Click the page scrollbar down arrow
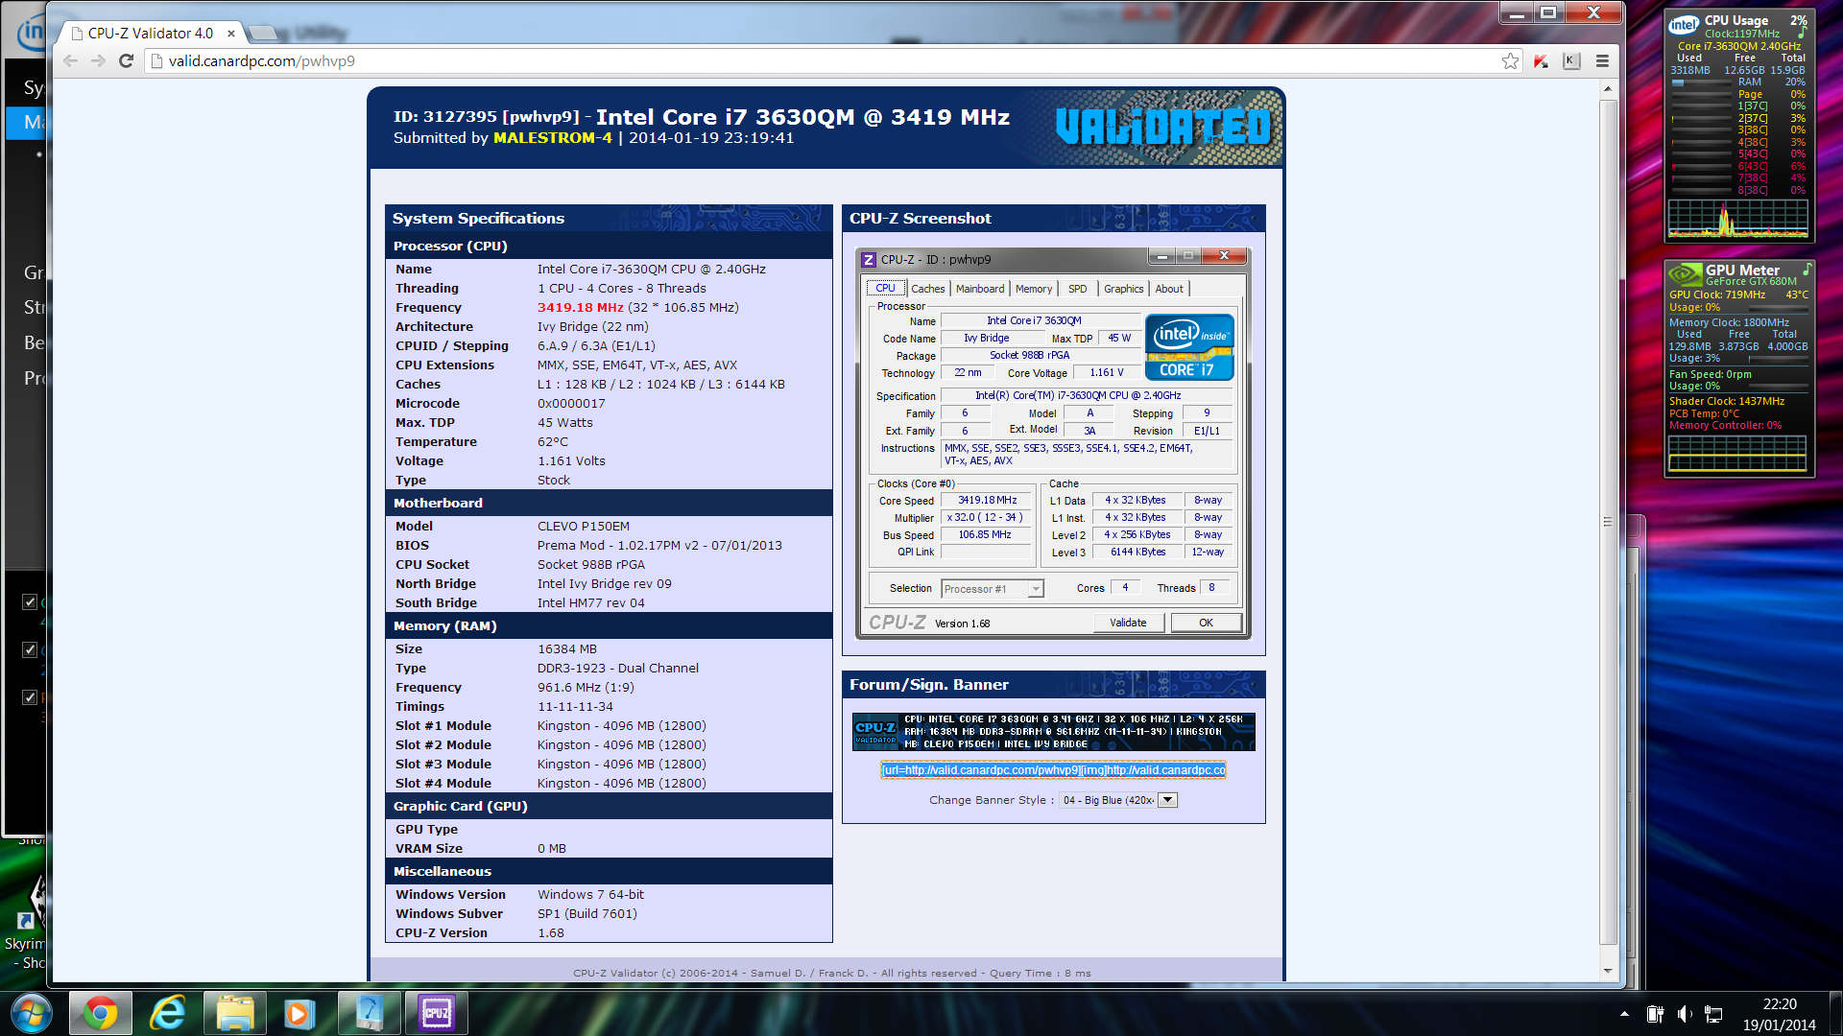The height and width of the screenshot is (1036, 1843). click(x=1608, y=971)
